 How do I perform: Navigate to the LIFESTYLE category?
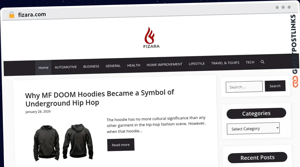tap(197, 64)
